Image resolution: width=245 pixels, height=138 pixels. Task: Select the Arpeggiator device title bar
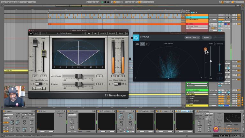coord(19,111)
